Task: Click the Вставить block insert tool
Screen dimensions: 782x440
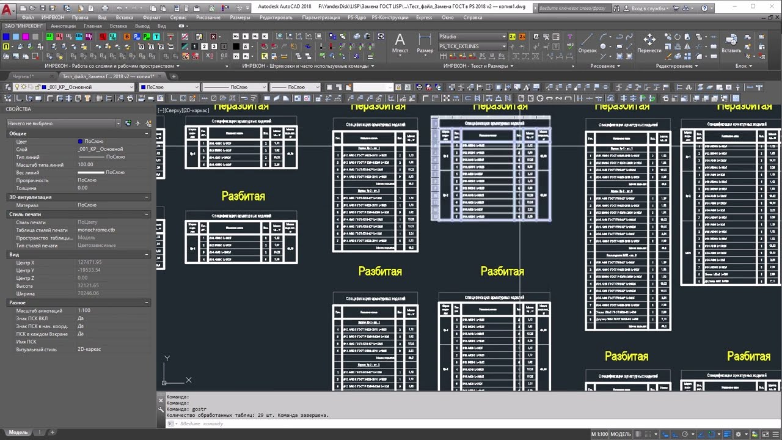Action: 731,43
